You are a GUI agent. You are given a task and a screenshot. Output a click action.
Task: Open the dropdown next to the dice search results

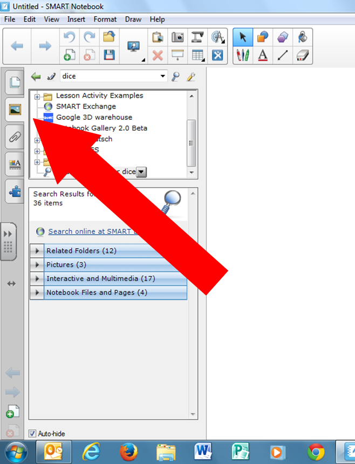pos(141,172)
